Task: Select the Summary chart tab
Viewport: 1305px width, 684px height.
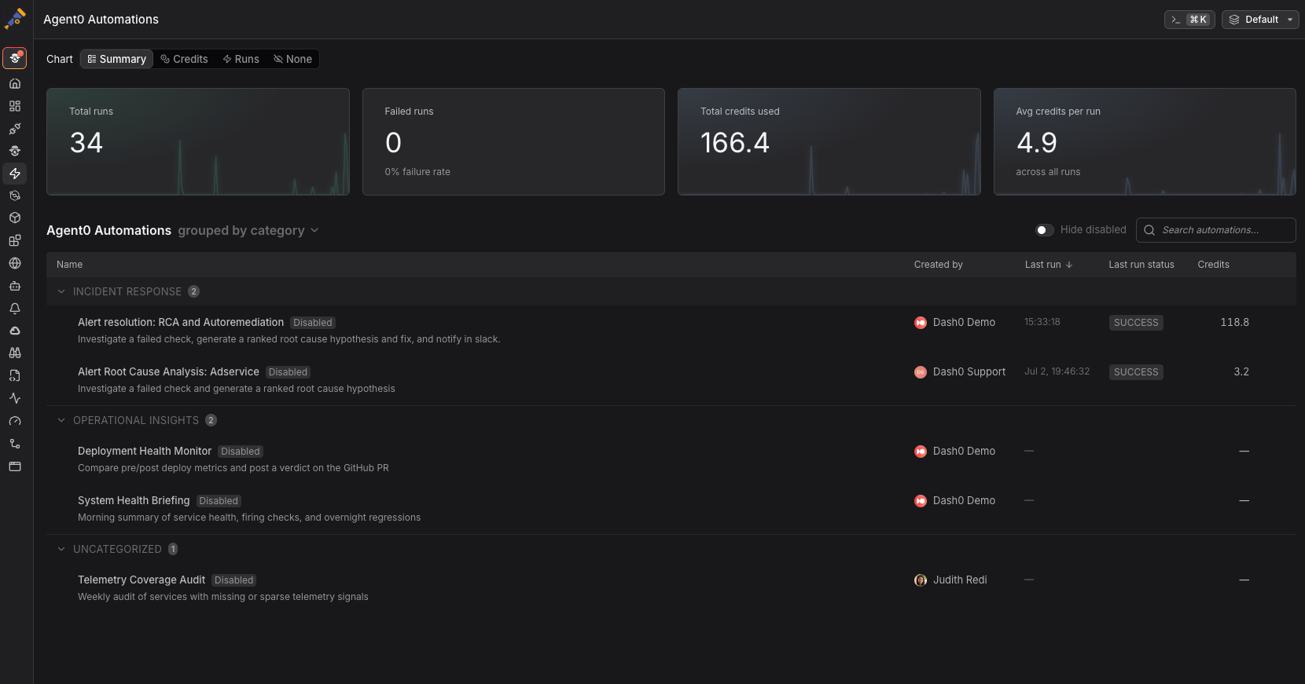Action: 116,59
